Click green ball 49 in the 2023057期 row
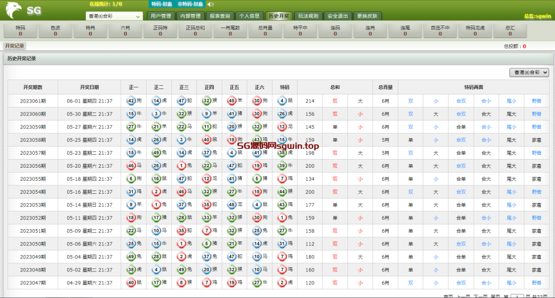This screenshot has width=555, height=298. (x=156, y=153)
